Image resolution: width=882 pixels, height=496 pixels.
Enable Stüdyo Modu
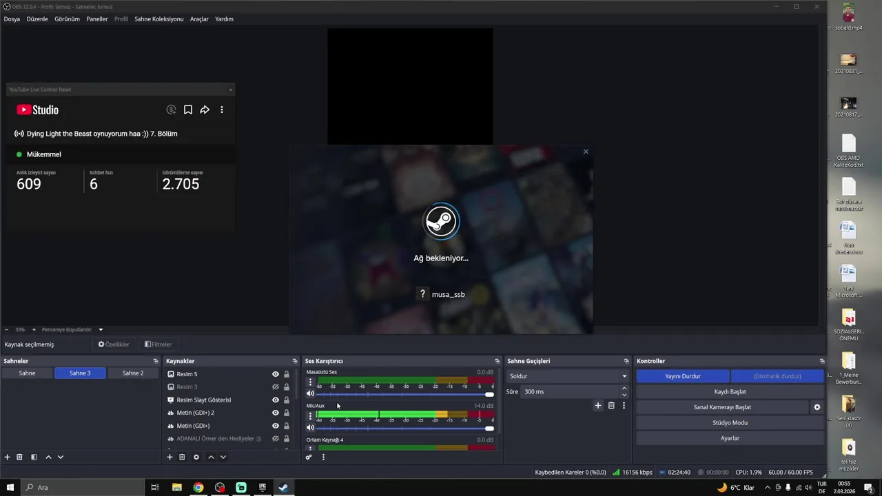click(x=730, y=422)
